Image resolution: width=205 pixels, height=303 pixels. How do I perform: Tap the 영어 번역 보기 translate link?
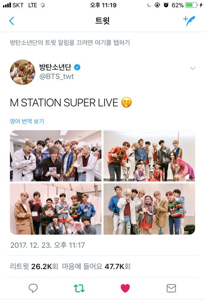(x=27, y=122)
